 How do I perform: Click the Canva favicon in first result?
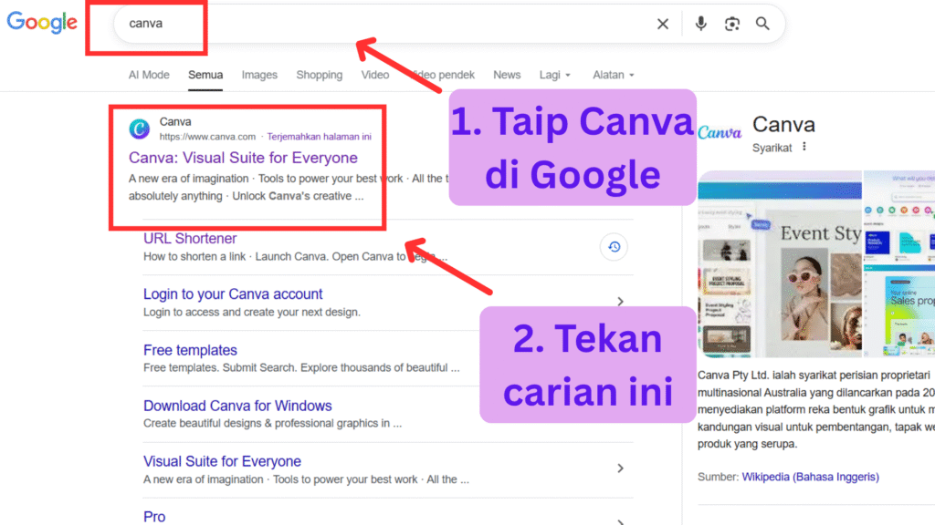(139, 129)
